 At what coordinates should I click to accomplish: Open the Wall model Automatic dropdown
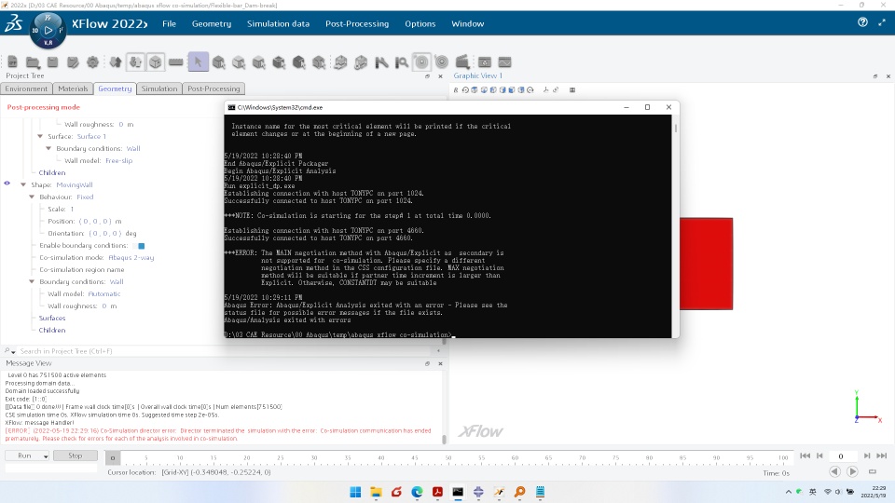(103, 294)
